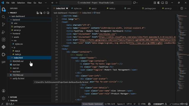Open editor more actions menu

[x=186, y=8]
